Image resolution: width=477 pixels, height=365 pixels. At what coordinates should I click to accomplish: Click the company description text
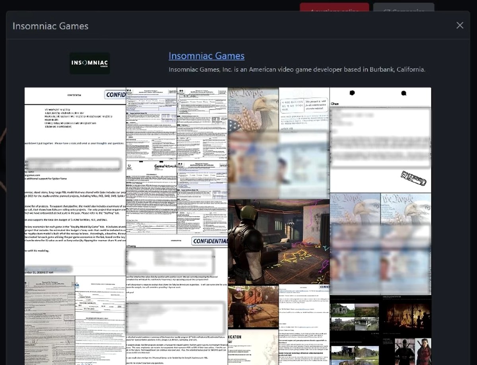point(297,70)
